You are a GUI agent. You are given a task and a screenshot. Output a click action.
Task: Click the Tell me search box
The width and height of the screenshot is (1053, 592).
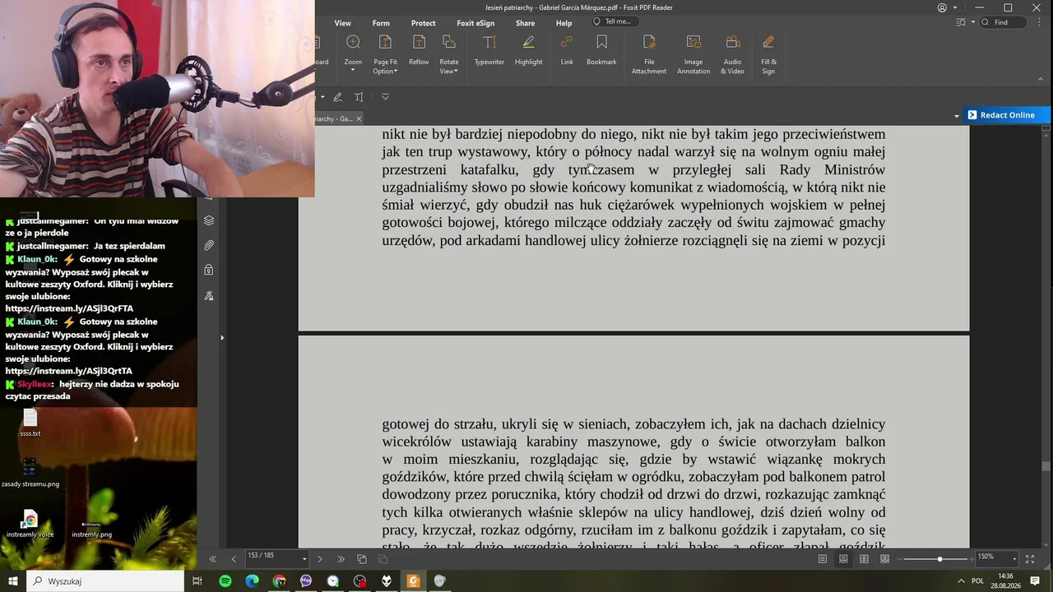point(617,22)
